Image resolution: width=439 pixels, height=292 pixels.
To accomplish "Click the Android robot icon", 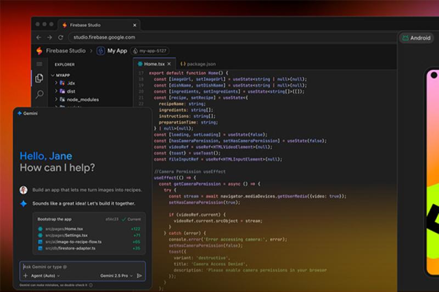I will click(x=405, y=38).
